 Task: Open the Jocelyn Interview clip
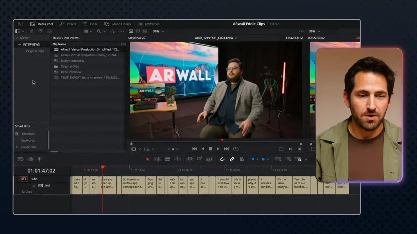pos(72,61)
